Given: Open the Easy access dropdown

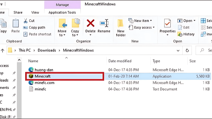Looking at the screenshot, I should coord(142,27).
